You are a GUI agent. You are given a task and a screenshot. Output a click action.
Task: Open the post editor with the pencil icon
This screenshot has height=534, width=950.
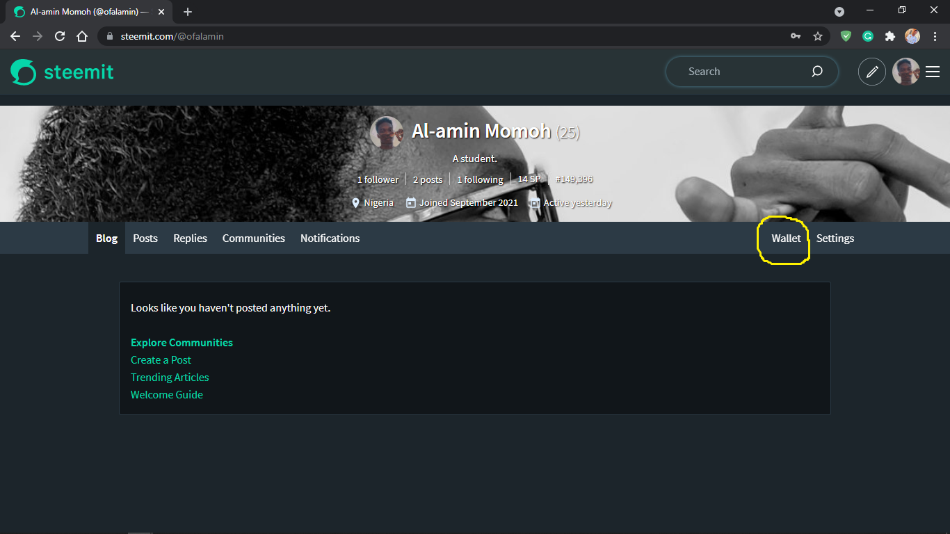tap(872, 72)
